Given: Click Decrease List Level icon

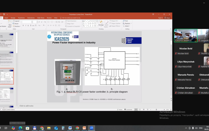Looking at the screenshot, I should (56, 22).
